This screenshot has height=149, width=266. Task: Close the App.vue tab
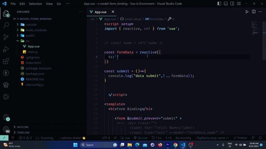(113, 12)
